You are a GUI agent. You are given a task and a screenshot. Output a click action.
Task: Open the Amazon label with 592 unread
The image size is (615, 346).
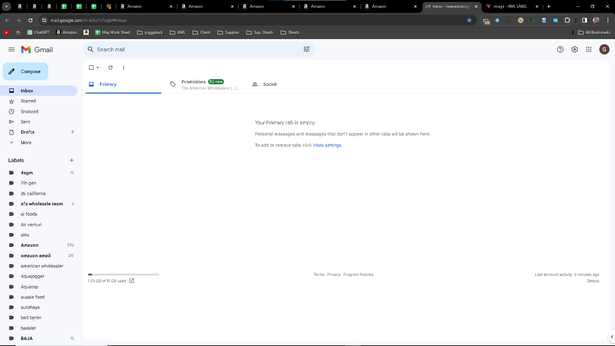pos(39,245)
